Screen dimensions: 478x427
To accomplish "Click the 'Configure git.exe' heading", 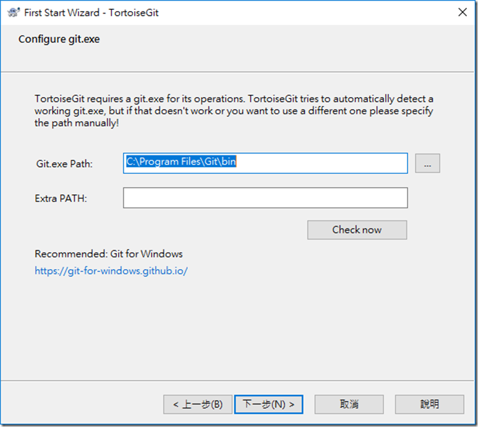I will (59, 40).
